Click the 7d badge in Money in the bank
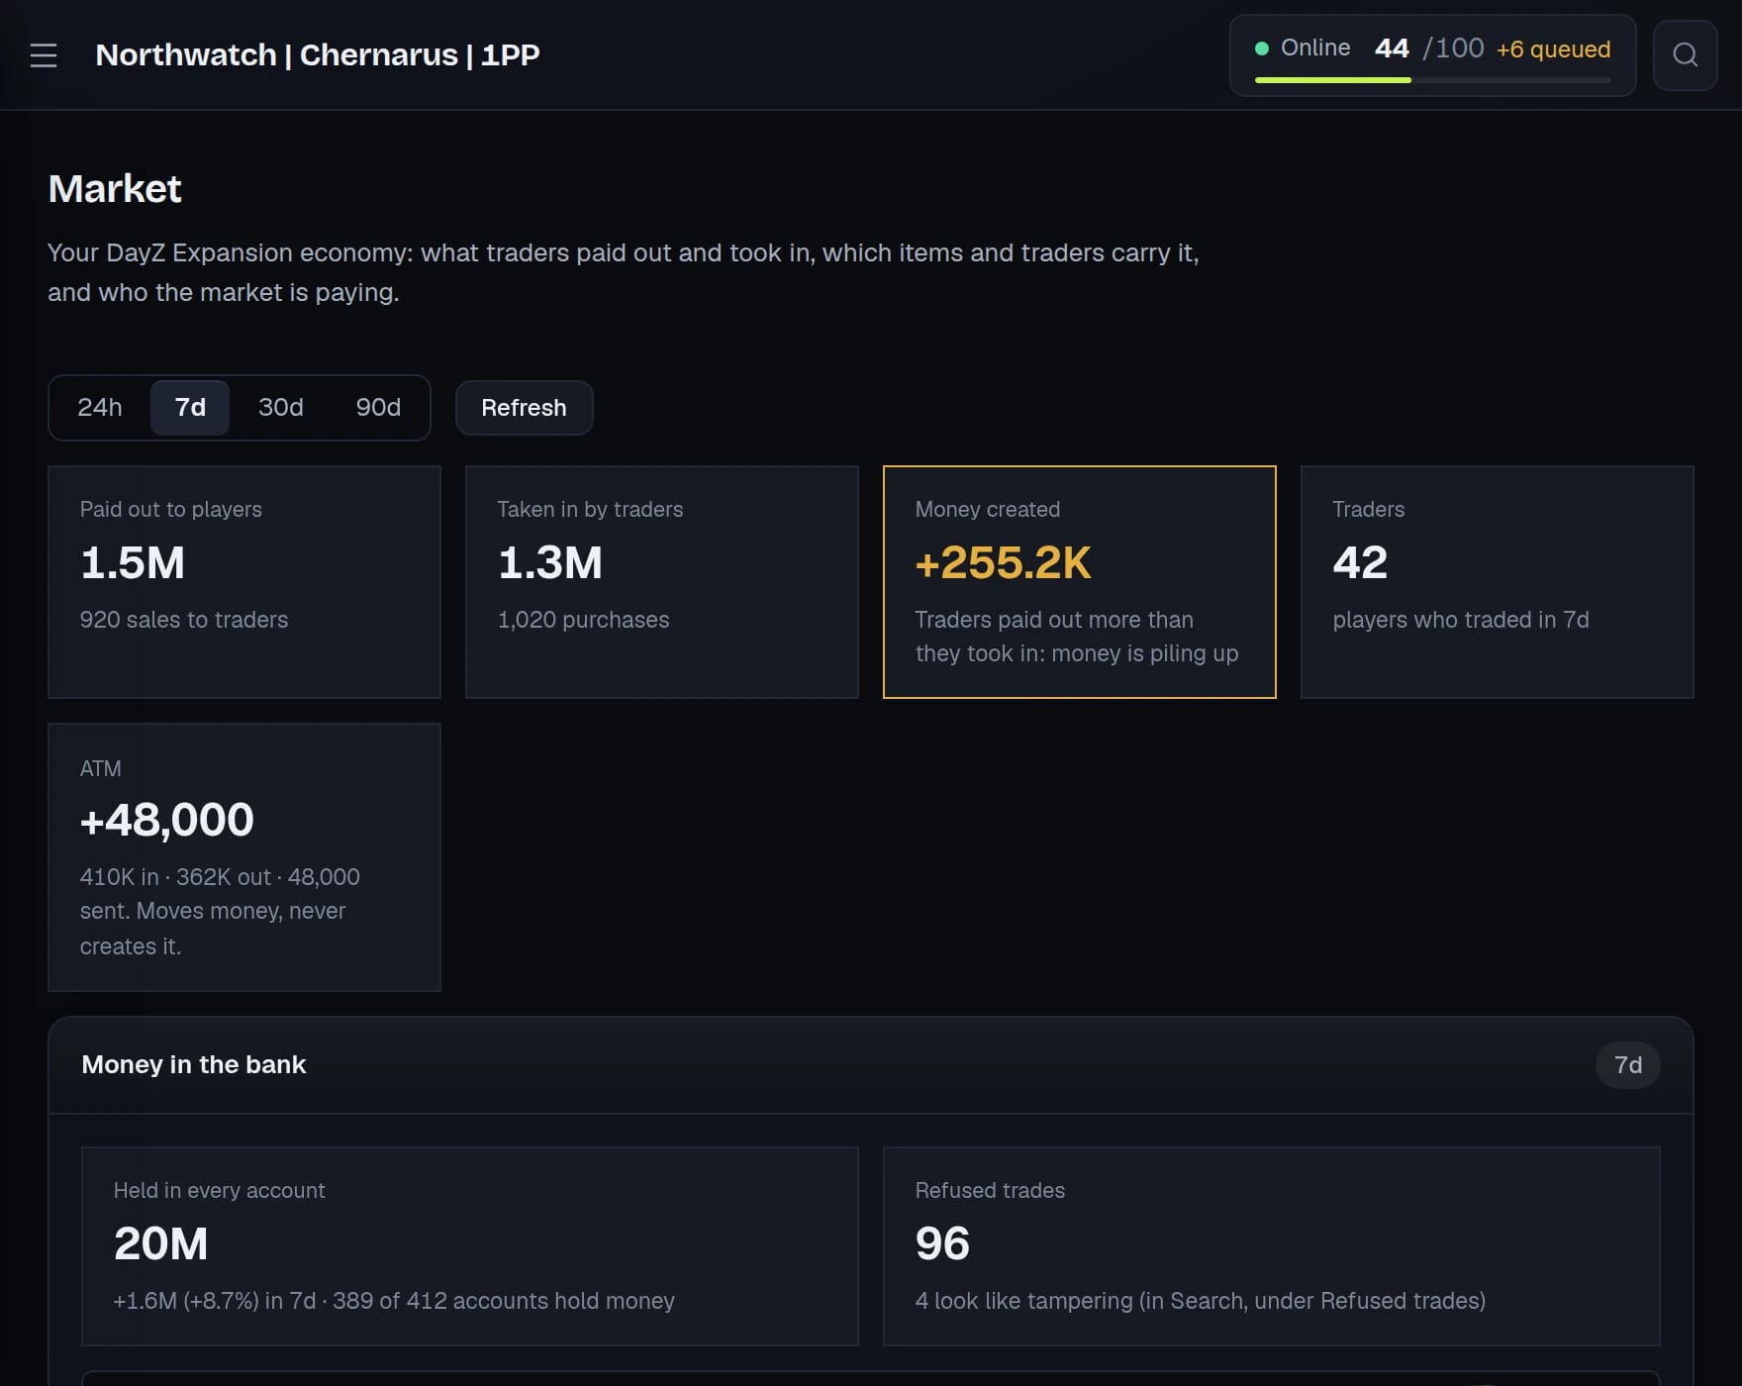The image size is (1742, 1386). pos(1627,1065)
